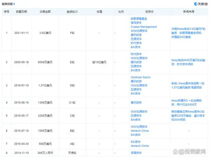Select the amount cell 300万人民币
210x159 pixels.
[45, 153]
